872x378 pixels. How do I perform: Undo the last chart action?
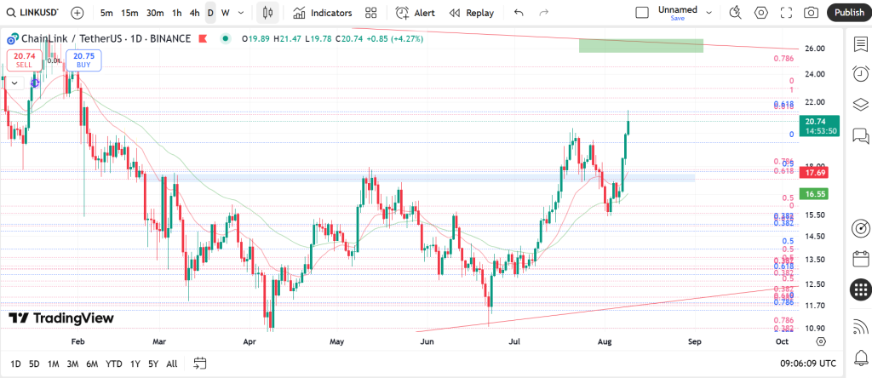pyautogui.click(x=519, y=12)
